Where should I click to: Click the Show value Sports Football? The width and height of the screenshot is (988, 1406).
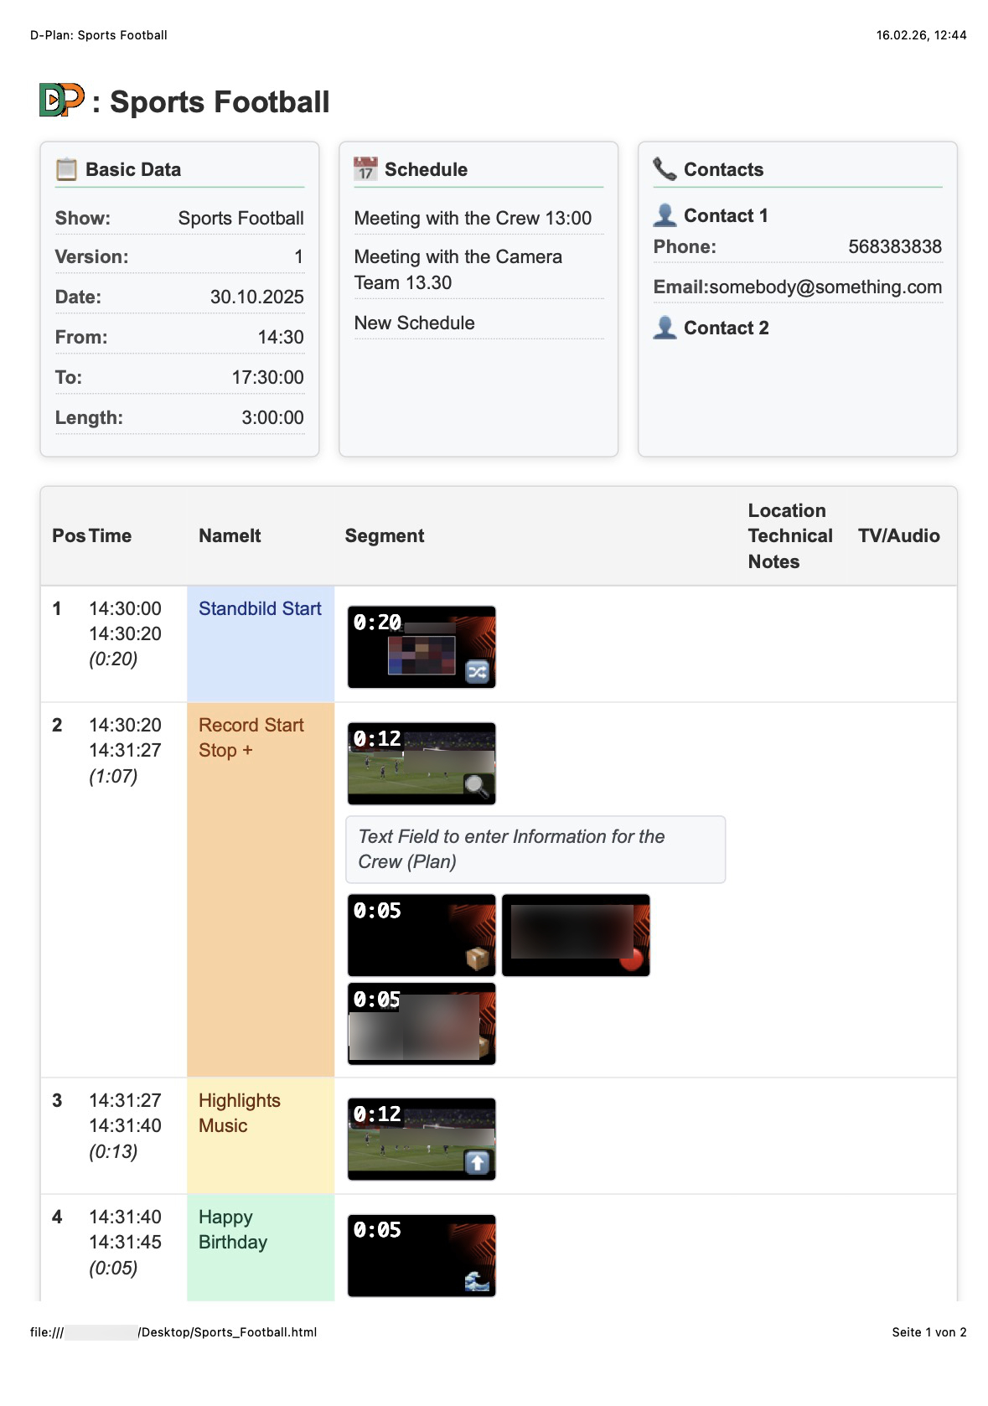(241, 218)
